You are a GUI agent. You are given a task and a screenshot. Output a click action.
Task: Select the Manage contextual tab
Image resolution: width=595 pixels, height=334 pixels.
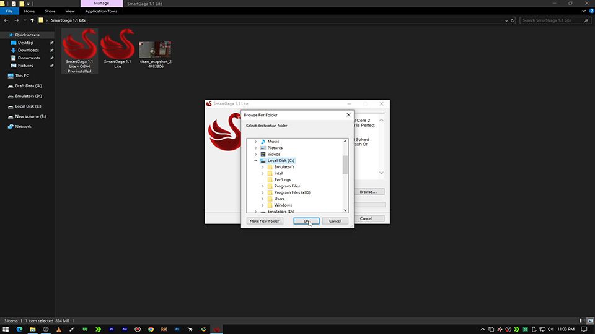pos(101,4)
